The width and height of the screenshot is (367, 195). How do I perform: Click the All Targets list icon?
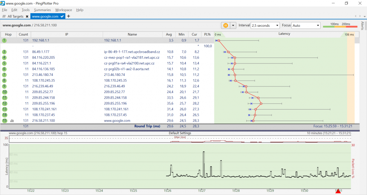click(4, 16)
